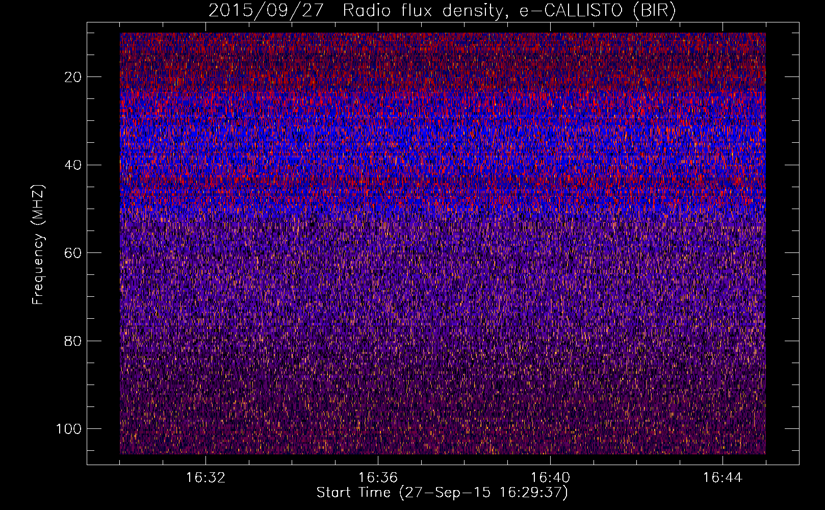The height and width of the screenshot is (510, 825).
Task: Click the 20 MHz frequency tick label
Action: (x=73, y=77)
